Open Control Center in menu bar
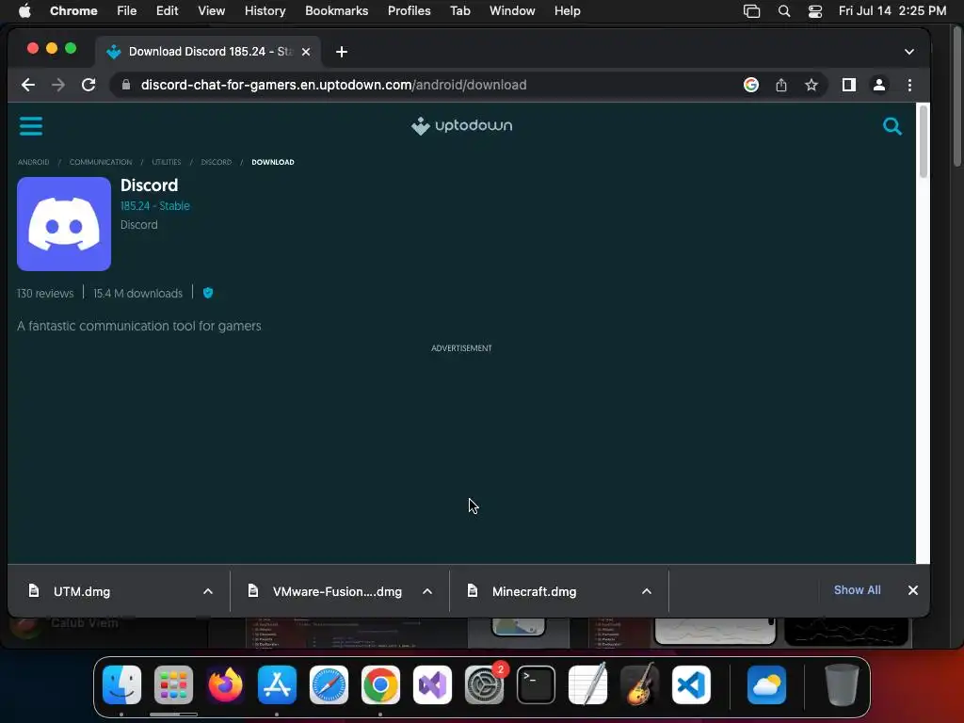964x723 pixels. (x=815, y=11)
